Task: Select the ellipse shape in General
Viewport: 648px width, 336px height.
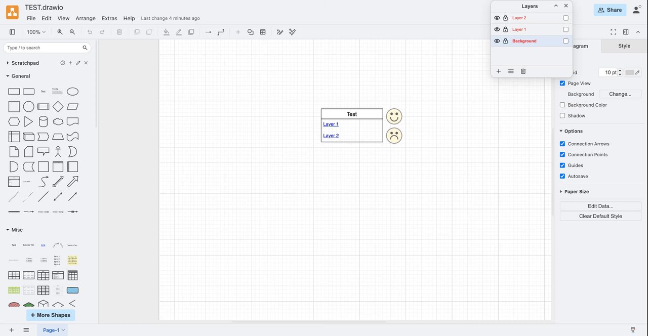Action: tap(73, 92)
